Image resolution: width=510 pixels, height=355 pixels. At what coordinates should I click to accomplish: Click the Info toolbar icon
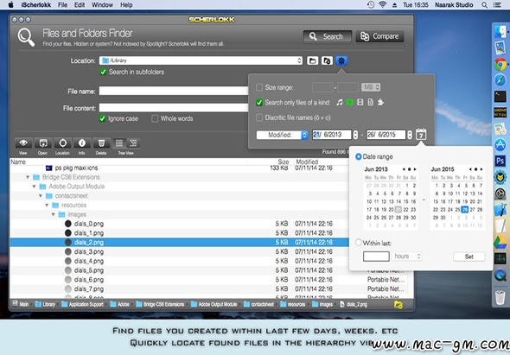(81, 143)
